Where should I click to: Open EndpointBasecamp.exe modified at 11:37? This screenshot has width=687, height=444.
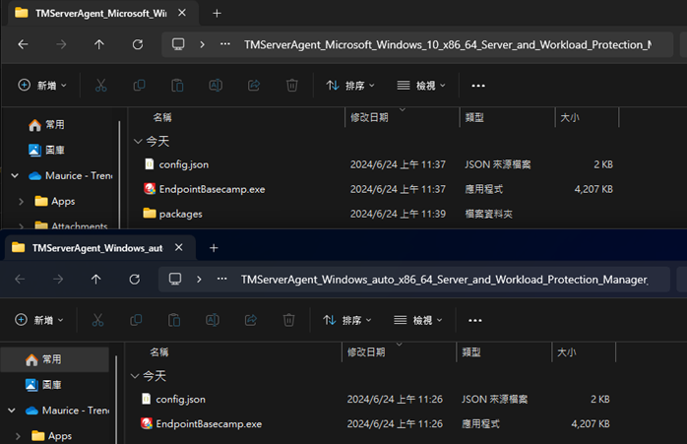[212, 188]
